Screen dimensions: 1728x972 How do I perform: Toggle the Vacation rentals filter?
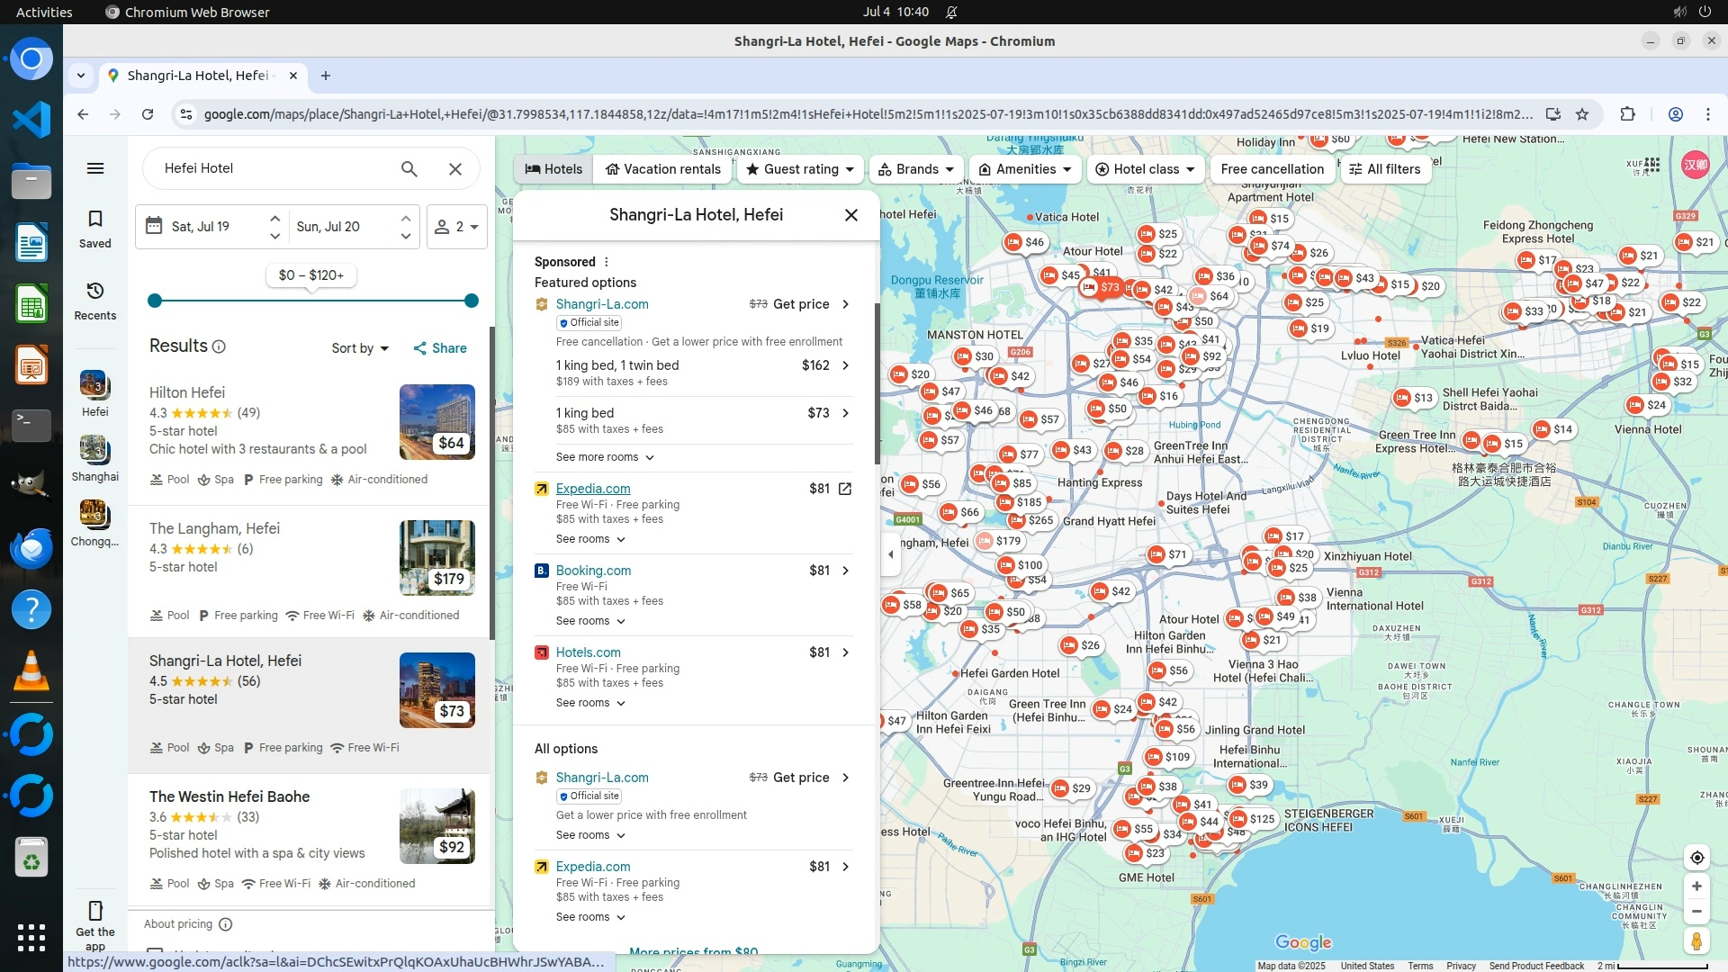(x=663, y=169)
